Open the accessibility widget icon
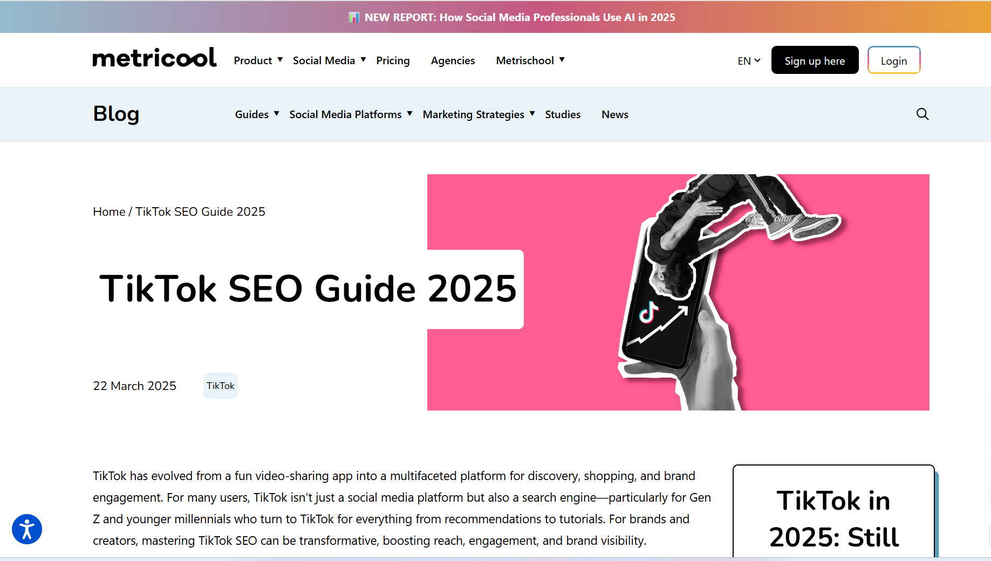The image size is (991, 561). [27, 529]
